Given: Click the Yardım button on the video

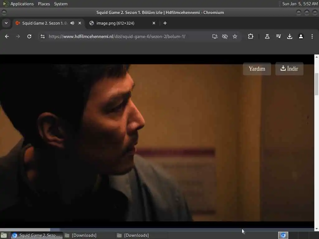Looking at the screenshot, I should (257, 69).
